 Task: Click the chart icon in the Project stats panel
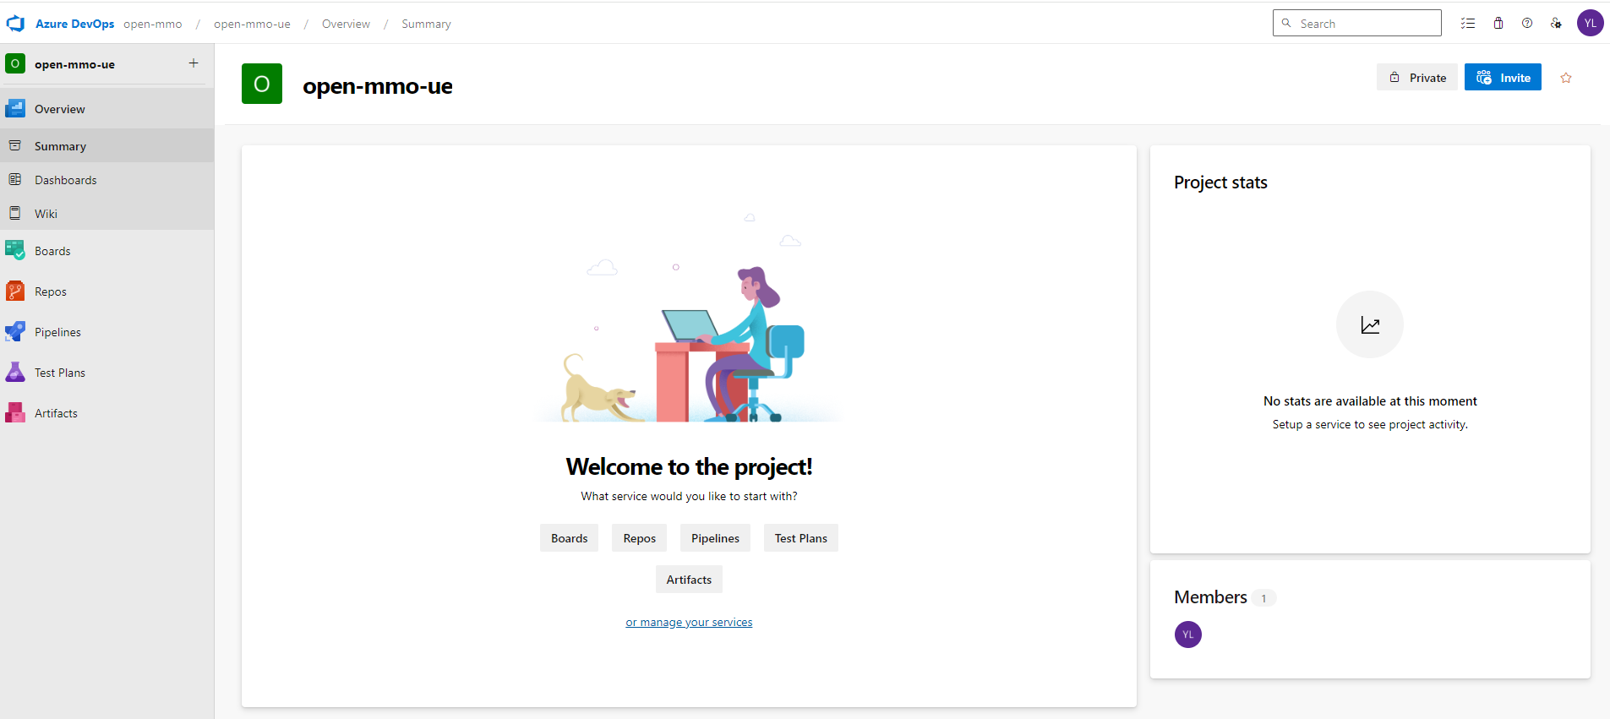[1370, 324]
